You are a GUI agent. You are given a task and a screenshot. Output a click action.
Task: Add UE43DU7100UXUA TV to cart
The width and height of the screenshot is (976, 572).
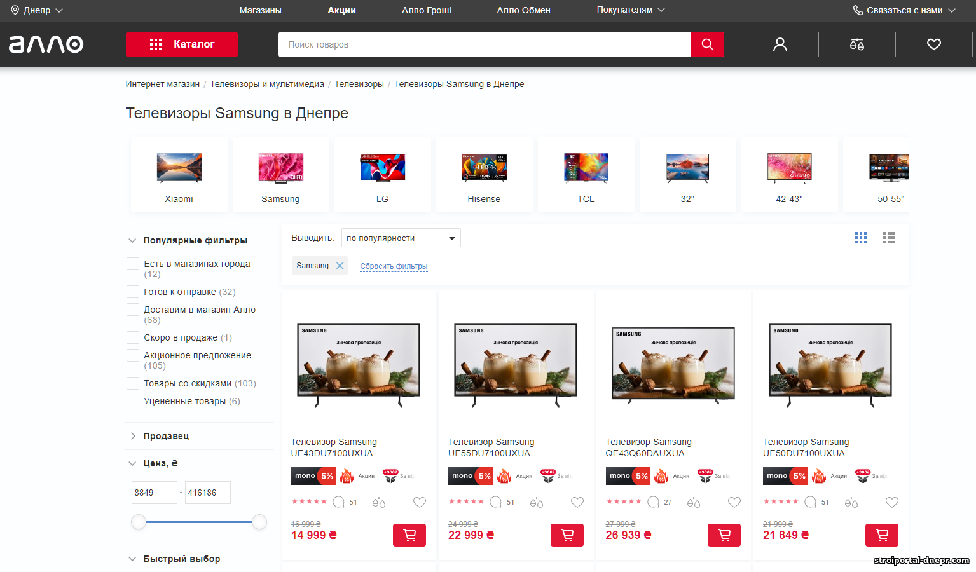click(x=409, y=535)
